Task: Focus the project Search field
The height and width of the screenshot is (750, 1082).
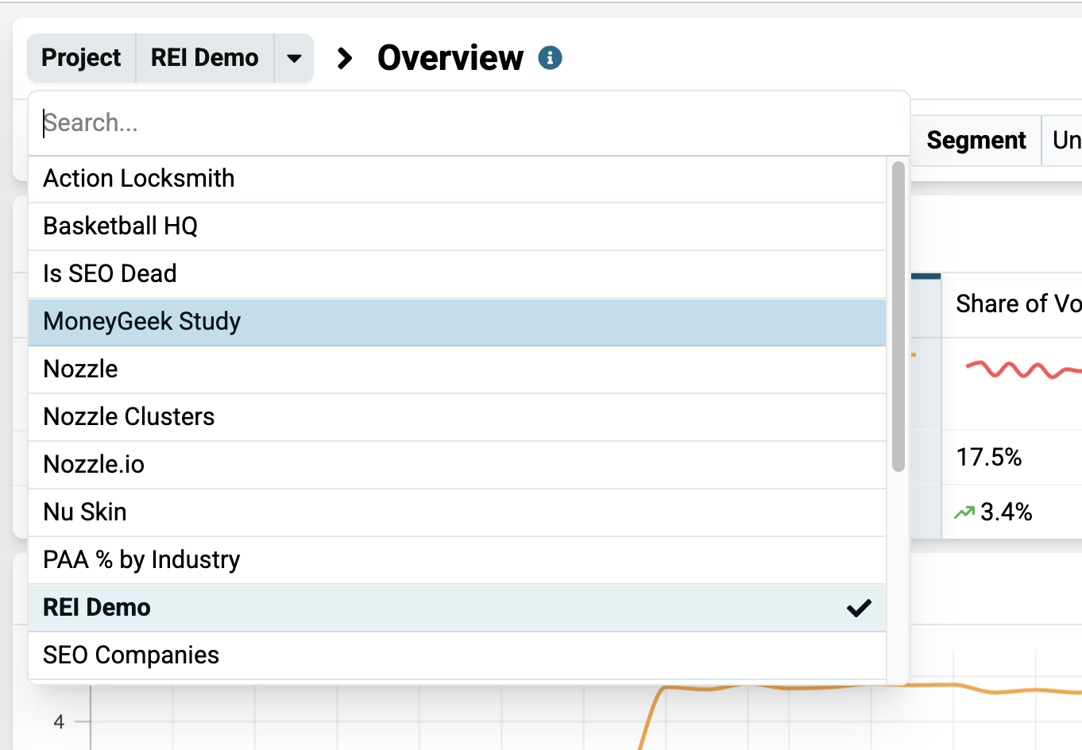Action: coord(469,123)
